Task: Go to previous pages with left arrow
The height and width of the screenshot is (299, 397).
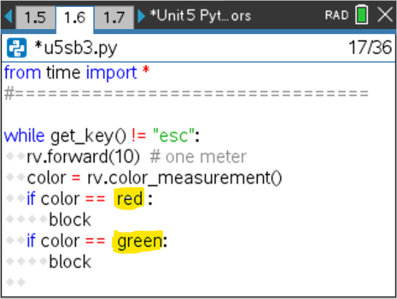Action: click(x=8, y=16)
